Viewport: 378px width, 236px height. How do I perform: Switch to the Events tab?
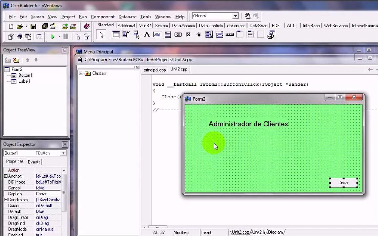click(x=34, y=162)
